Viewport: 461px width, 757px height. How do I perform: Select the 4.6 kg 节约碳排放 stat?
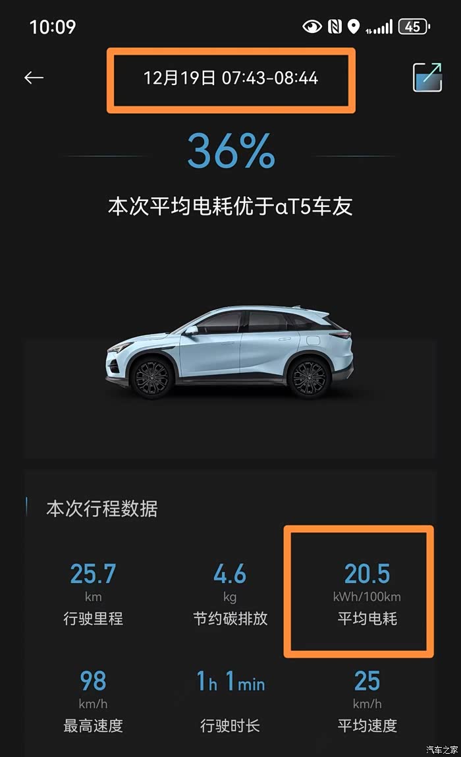[x=230, y=594]
